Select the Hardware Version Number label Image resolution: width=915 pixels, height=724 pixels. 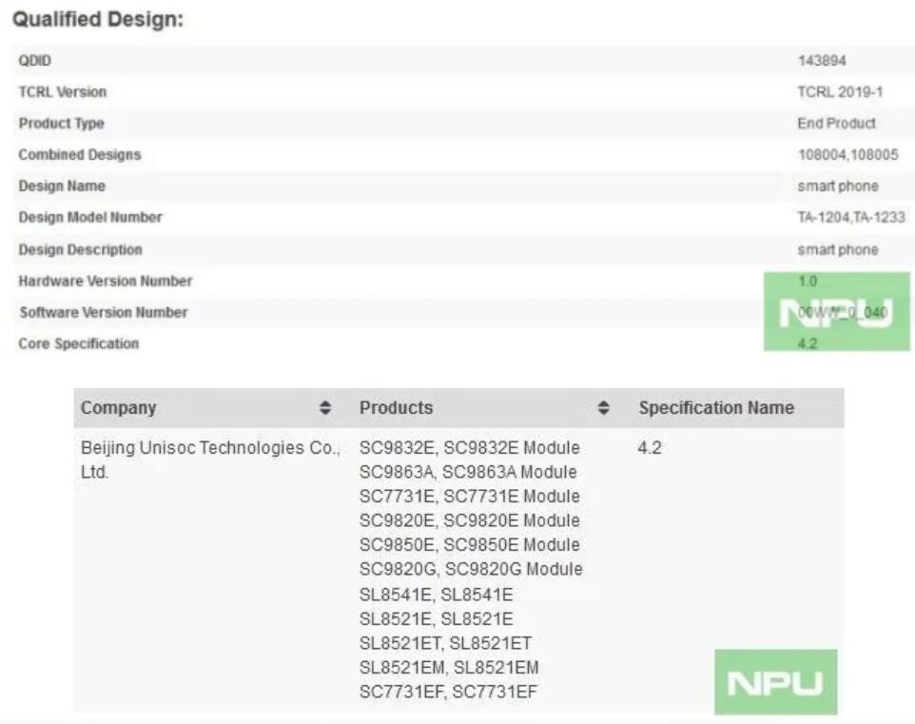pos(106,282)
